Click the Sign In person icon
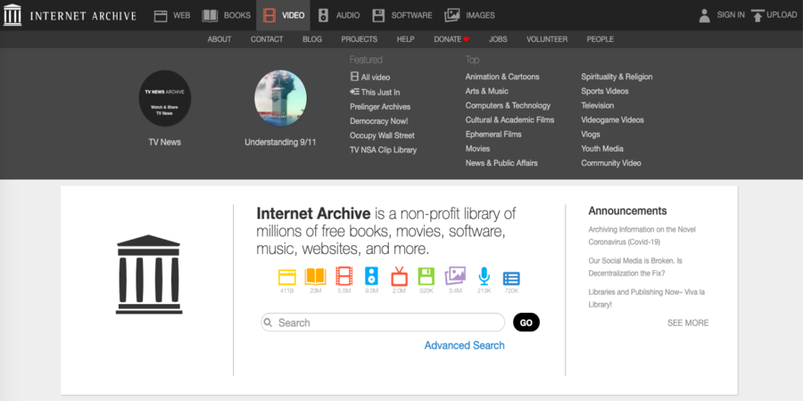 705,15
